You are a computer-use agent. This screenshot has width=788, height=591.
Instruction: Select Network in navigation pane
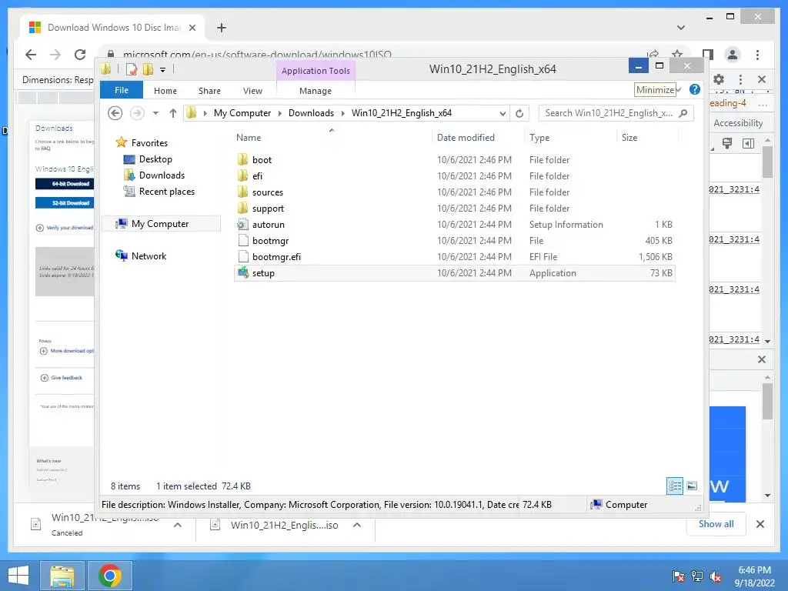149,255
